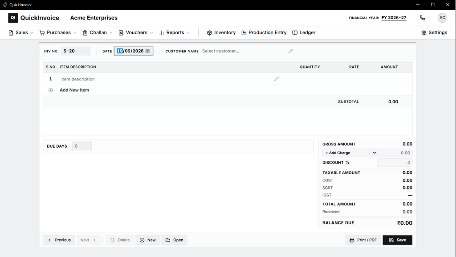Expand the Purchases menu chevron

point(75,33)
